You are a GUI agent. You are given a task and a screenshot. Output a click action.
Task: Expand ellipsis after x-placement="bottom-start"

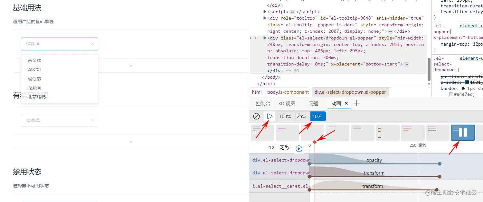406,64
